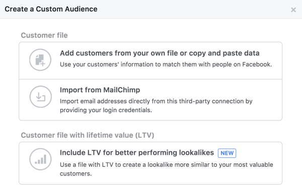Viewport: 302px width, 192px height.
Task: Click the 'Create a Custom Audience' title
Action: click(x=51, y=9)
